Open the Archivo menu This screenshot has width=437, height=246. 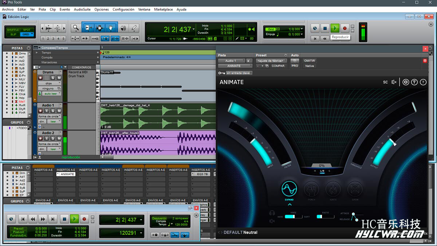point(8,9)
